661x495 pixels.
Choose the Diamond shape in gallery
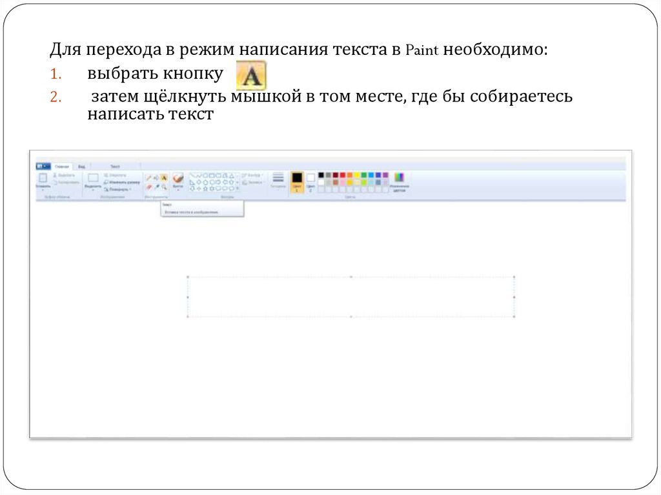click(x=199, y=182)
